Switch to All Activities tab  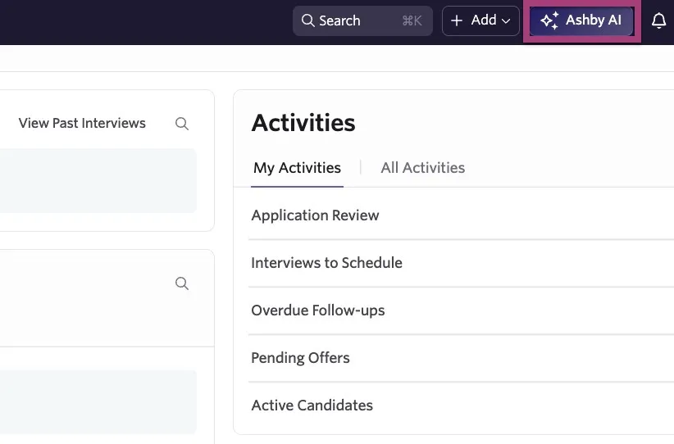click(422, 168)
